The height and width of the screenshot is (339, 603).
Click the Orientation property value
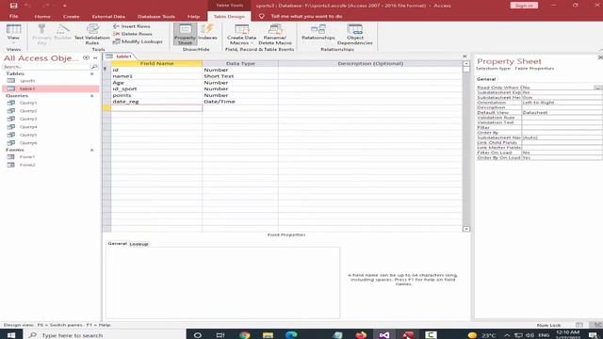[562, 103]
